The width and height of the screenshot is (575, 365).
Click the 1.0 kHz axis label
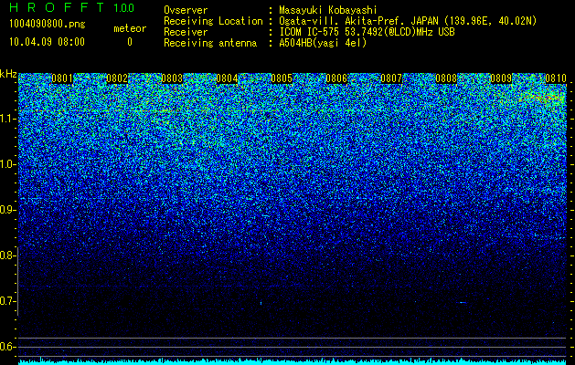7,164
